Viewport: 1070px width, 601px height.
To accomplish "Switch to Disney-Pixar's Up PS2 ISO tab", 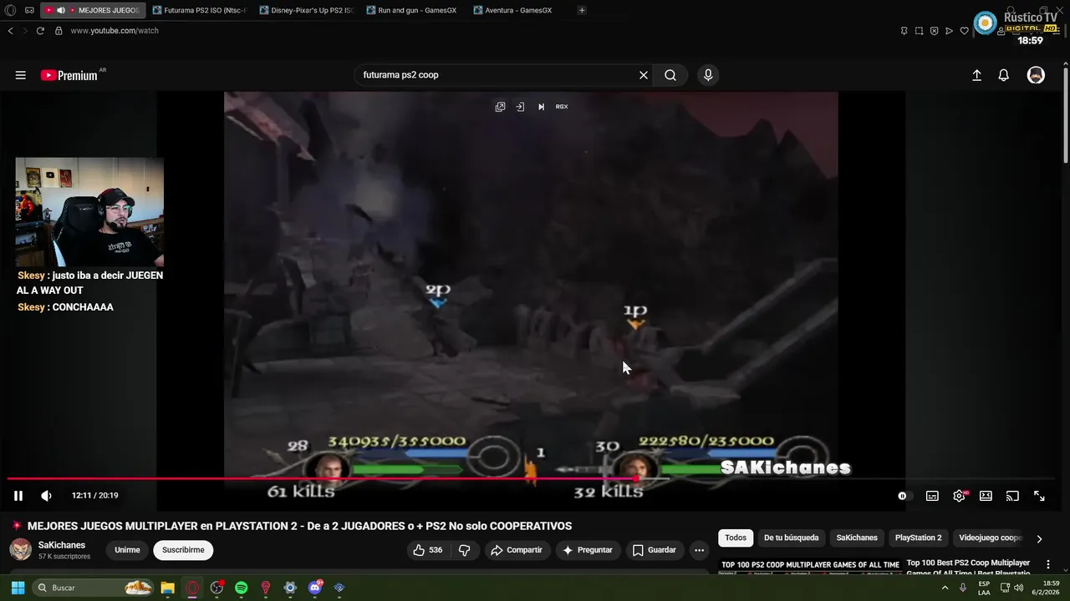I will pos(307,10).
